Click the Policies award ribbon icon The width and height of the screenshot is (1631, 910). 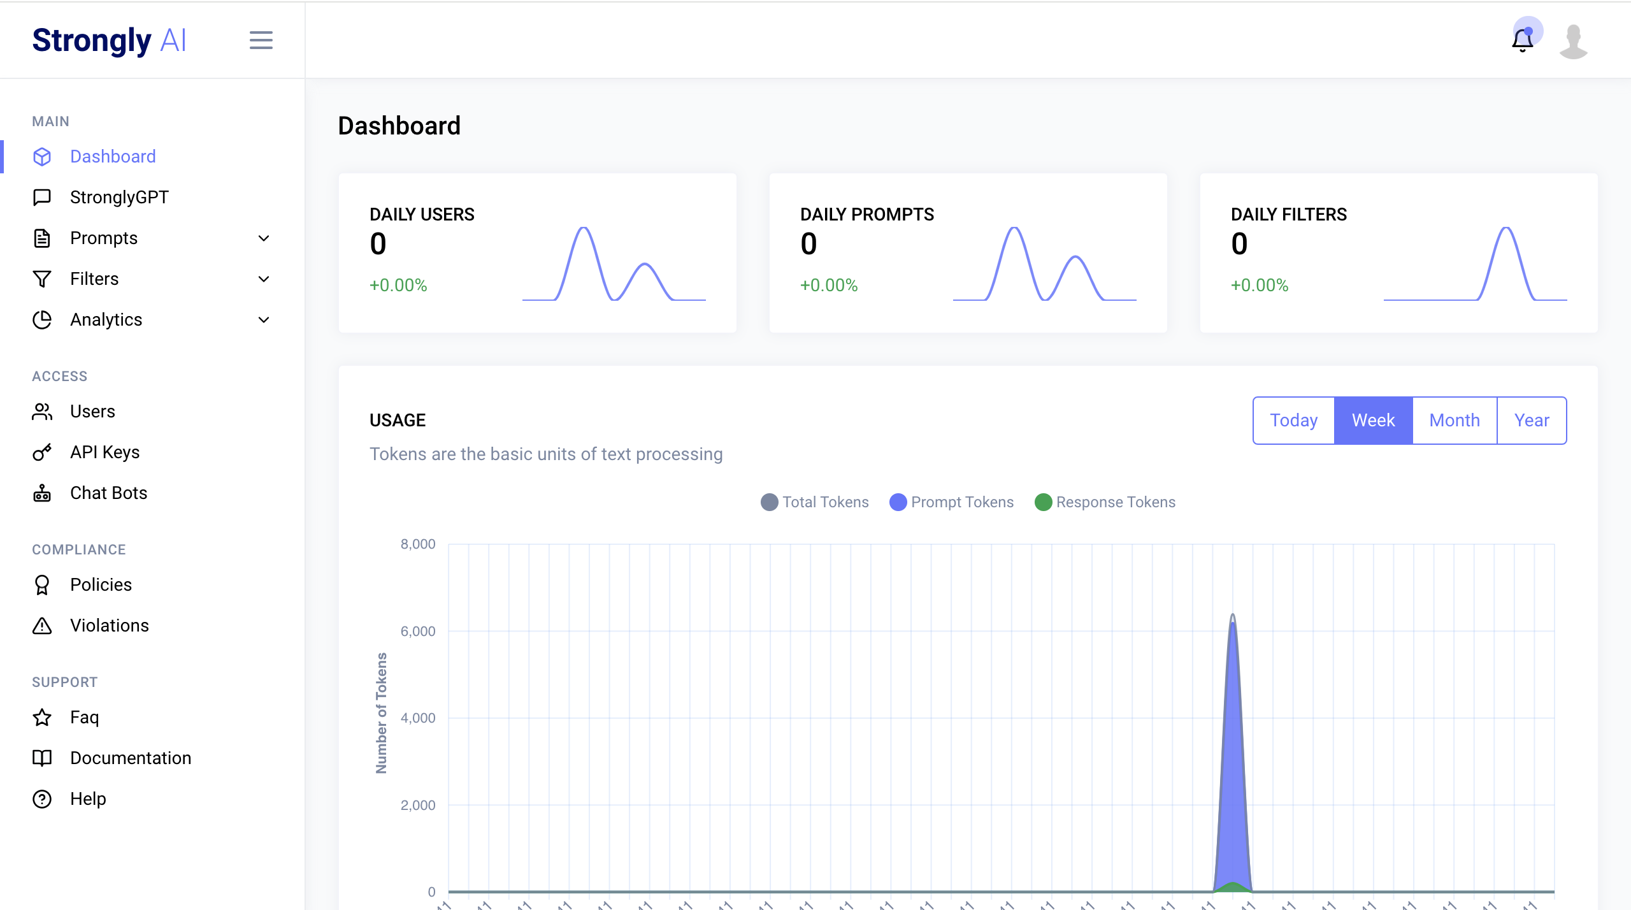(x=42, y=585)
